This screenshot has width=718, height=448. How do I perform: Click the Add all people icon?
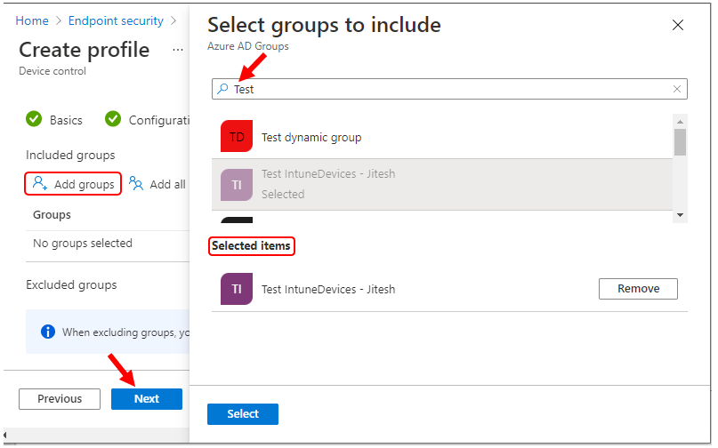click(x=136, y=183)
